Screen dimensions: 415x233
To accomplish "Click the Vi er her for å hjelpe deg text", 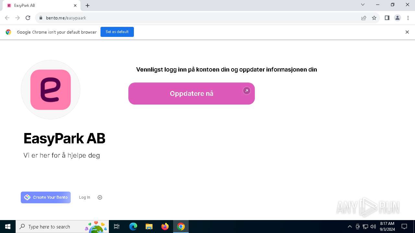I will click(62, 155).
